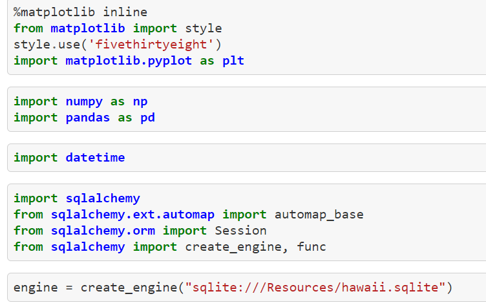This screenshot has width=486, height=307.
Task: Click the 'from sqlalchemy.orm import Session' line
Action: point(140,231)
